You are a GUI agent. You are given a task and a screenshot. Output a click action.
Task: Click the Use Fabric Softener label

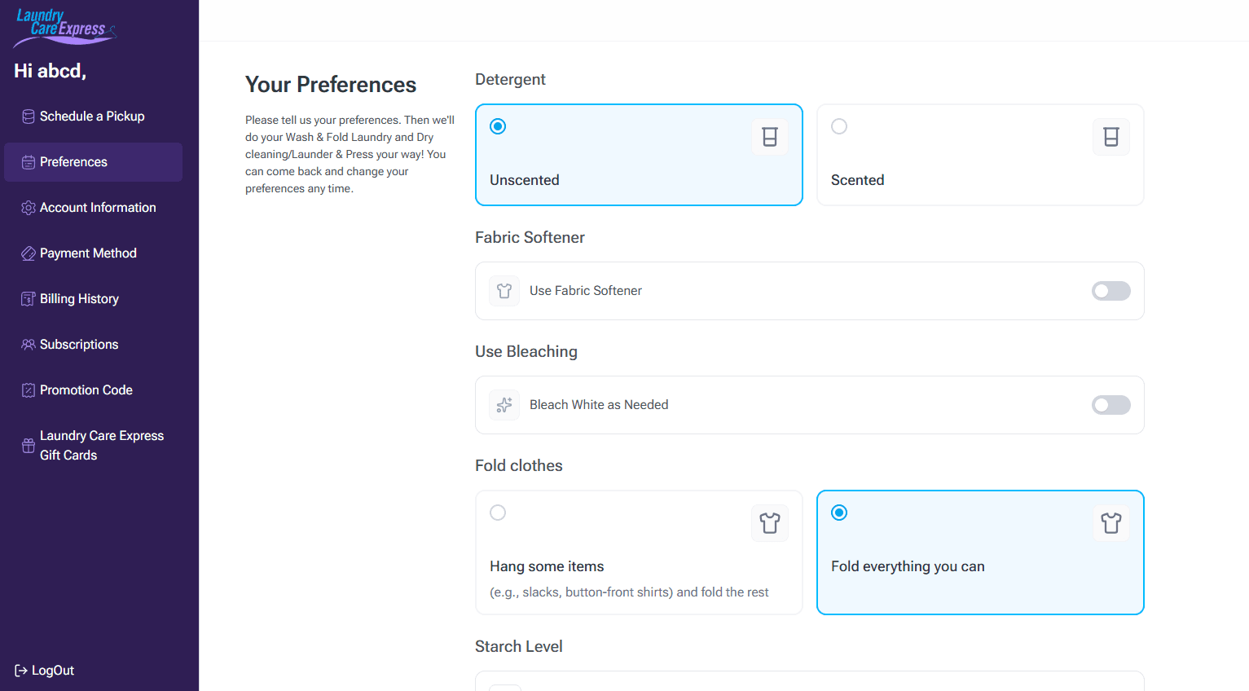(x=586, y=291)
